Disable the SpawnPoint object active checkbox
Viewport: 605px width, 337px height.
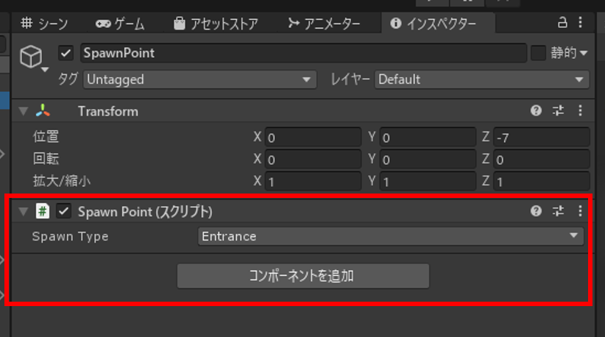tap(66, 54)
